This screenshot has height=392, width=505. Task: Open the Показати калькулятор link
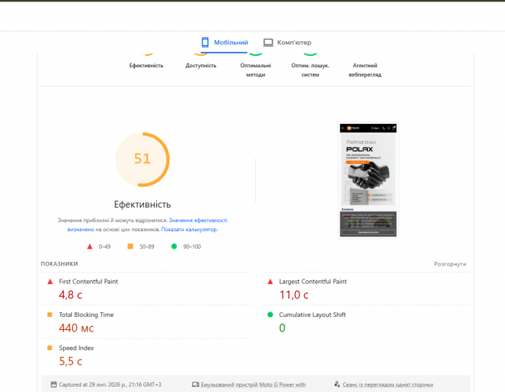click(189, 230)
